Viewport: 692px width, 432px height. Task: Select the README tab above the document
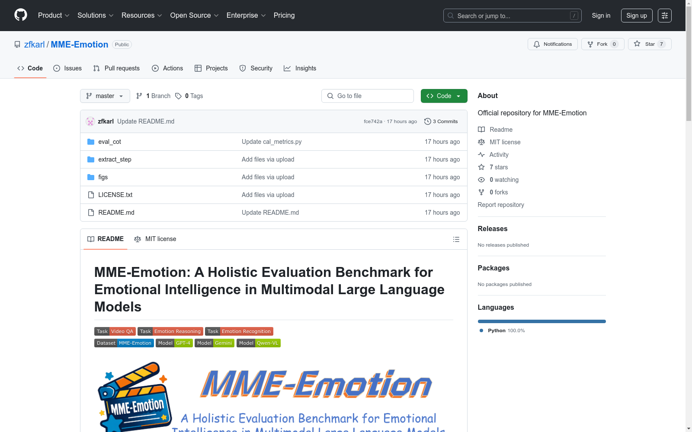pyautogui.click(x=106, y=239)
